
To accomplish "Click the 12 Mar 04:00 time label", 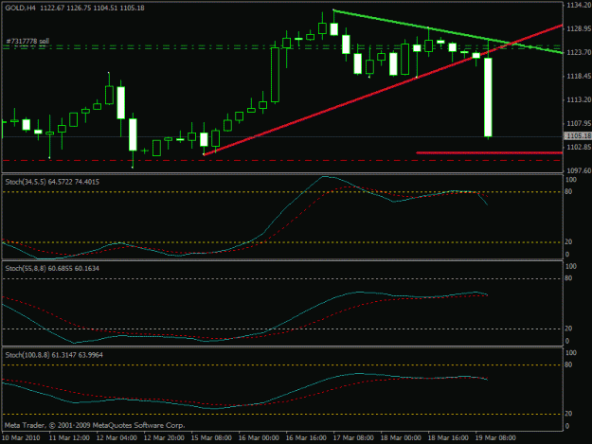I will point(117,438).
